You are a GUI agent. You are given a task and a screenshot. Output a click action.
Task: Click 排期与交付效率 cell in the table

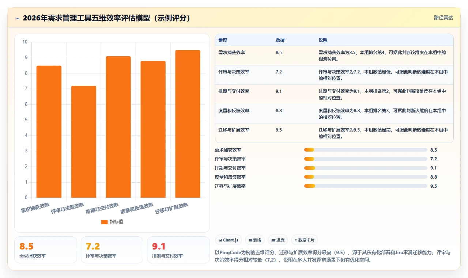click(x=234, y=91)
